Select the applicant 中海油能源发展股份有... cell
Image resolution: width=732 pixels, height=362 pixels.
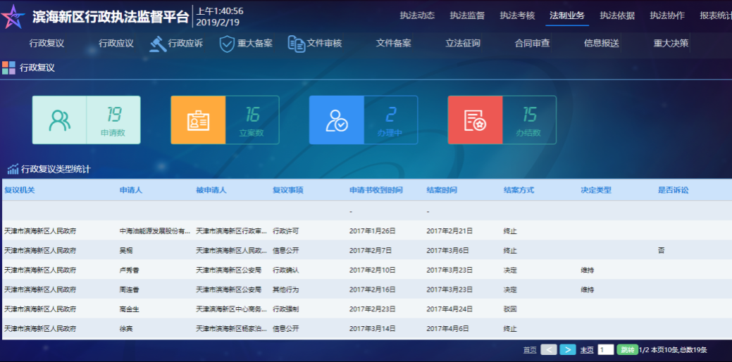tap(155, 231)
